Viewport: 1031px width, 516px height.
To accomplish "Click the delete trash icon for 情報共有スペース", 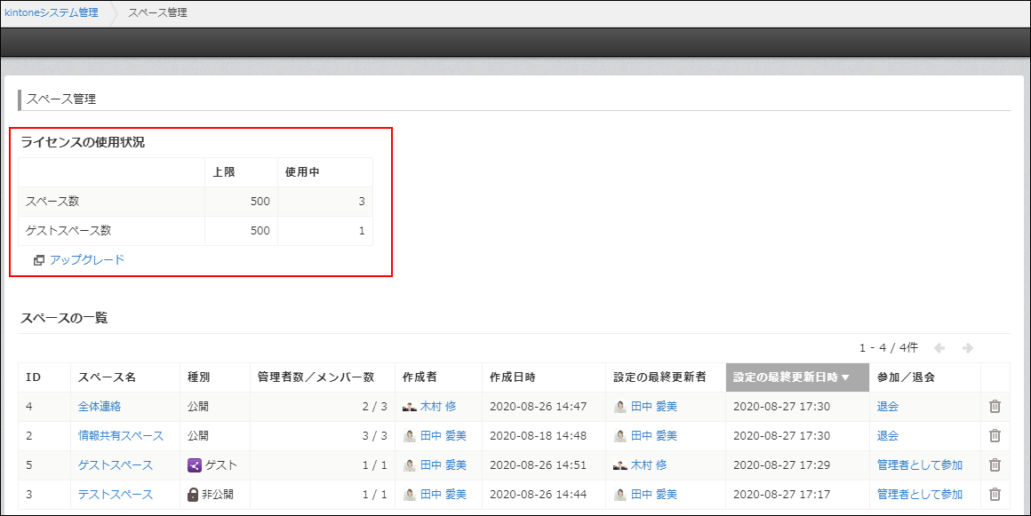I will [995, 435].
